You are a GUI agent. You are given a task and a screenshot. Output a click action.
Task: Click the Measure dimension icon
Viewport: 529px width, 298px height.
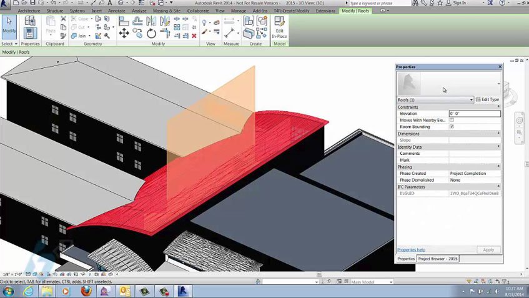coord(230,32)
